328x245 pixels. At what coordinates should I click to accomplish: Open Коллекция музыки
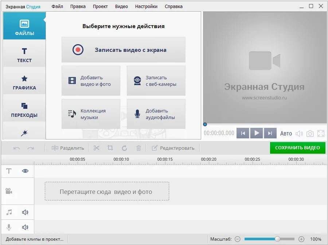tap(91, 114)
